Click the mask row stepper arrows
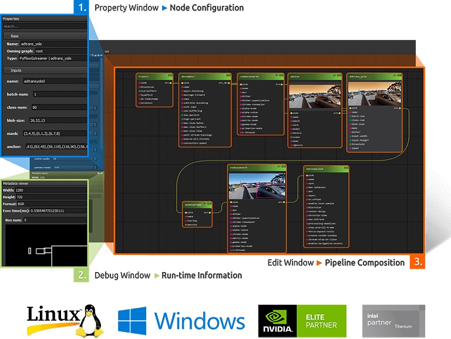The image size is (451, 339). coord(95,133)
